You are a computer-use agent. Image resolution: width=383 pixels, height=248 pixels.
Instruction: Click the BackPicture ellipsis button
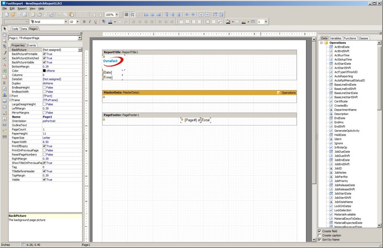point(80,50)
